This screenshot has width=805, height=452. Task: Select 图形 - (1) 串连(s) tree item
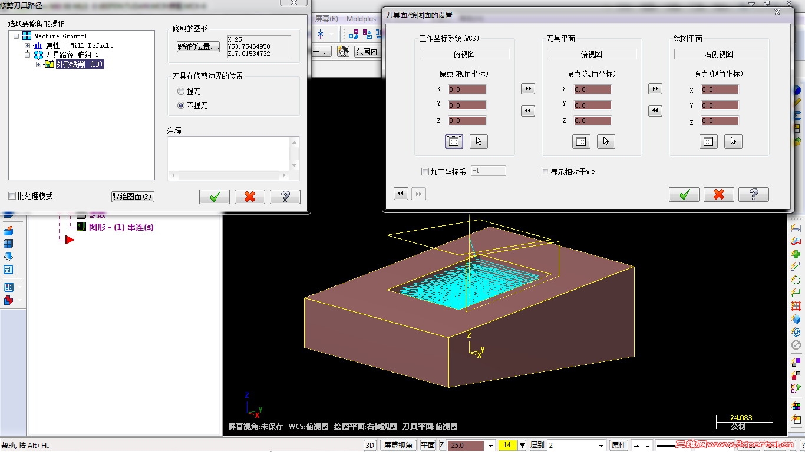(121, 227)
